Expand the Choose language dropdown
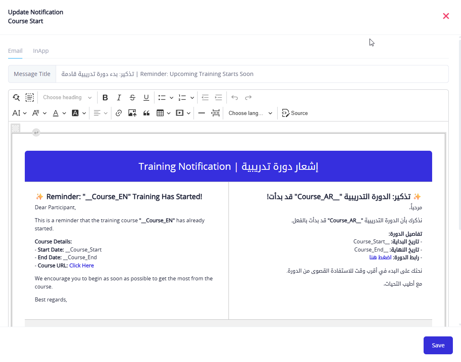 coord(250,113)
